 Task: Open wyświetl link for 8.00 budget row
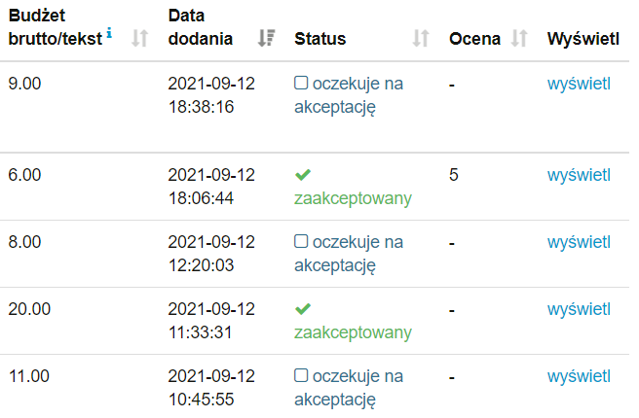(579, 241)
